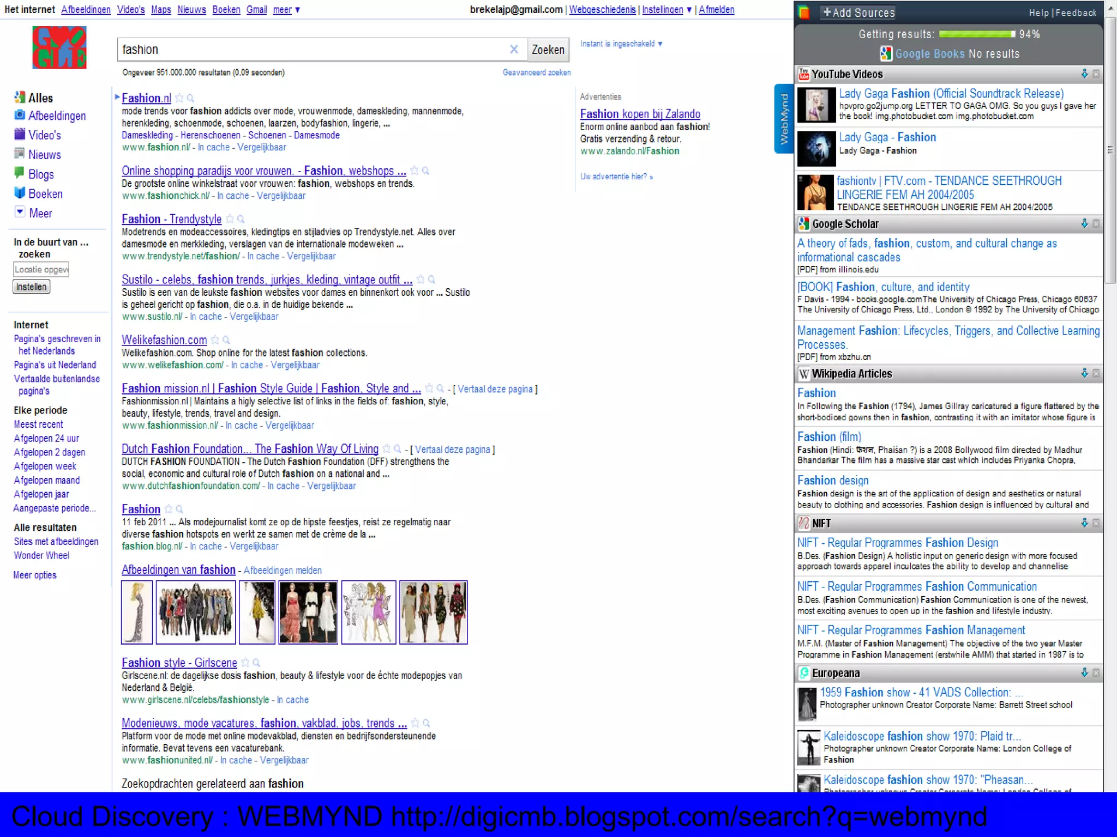
Task: Click the NIFT section icon
Action: pos(804,523)
